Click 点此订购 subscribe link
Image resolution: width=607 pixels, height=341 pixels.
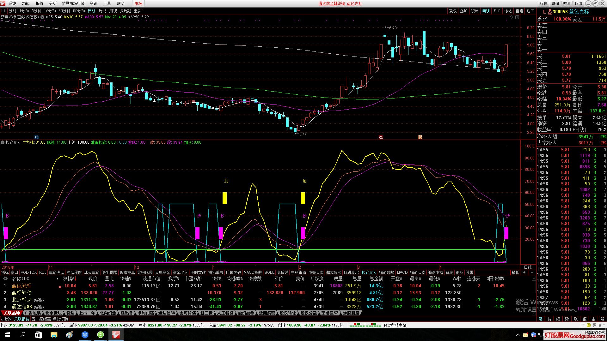(60, 319)
